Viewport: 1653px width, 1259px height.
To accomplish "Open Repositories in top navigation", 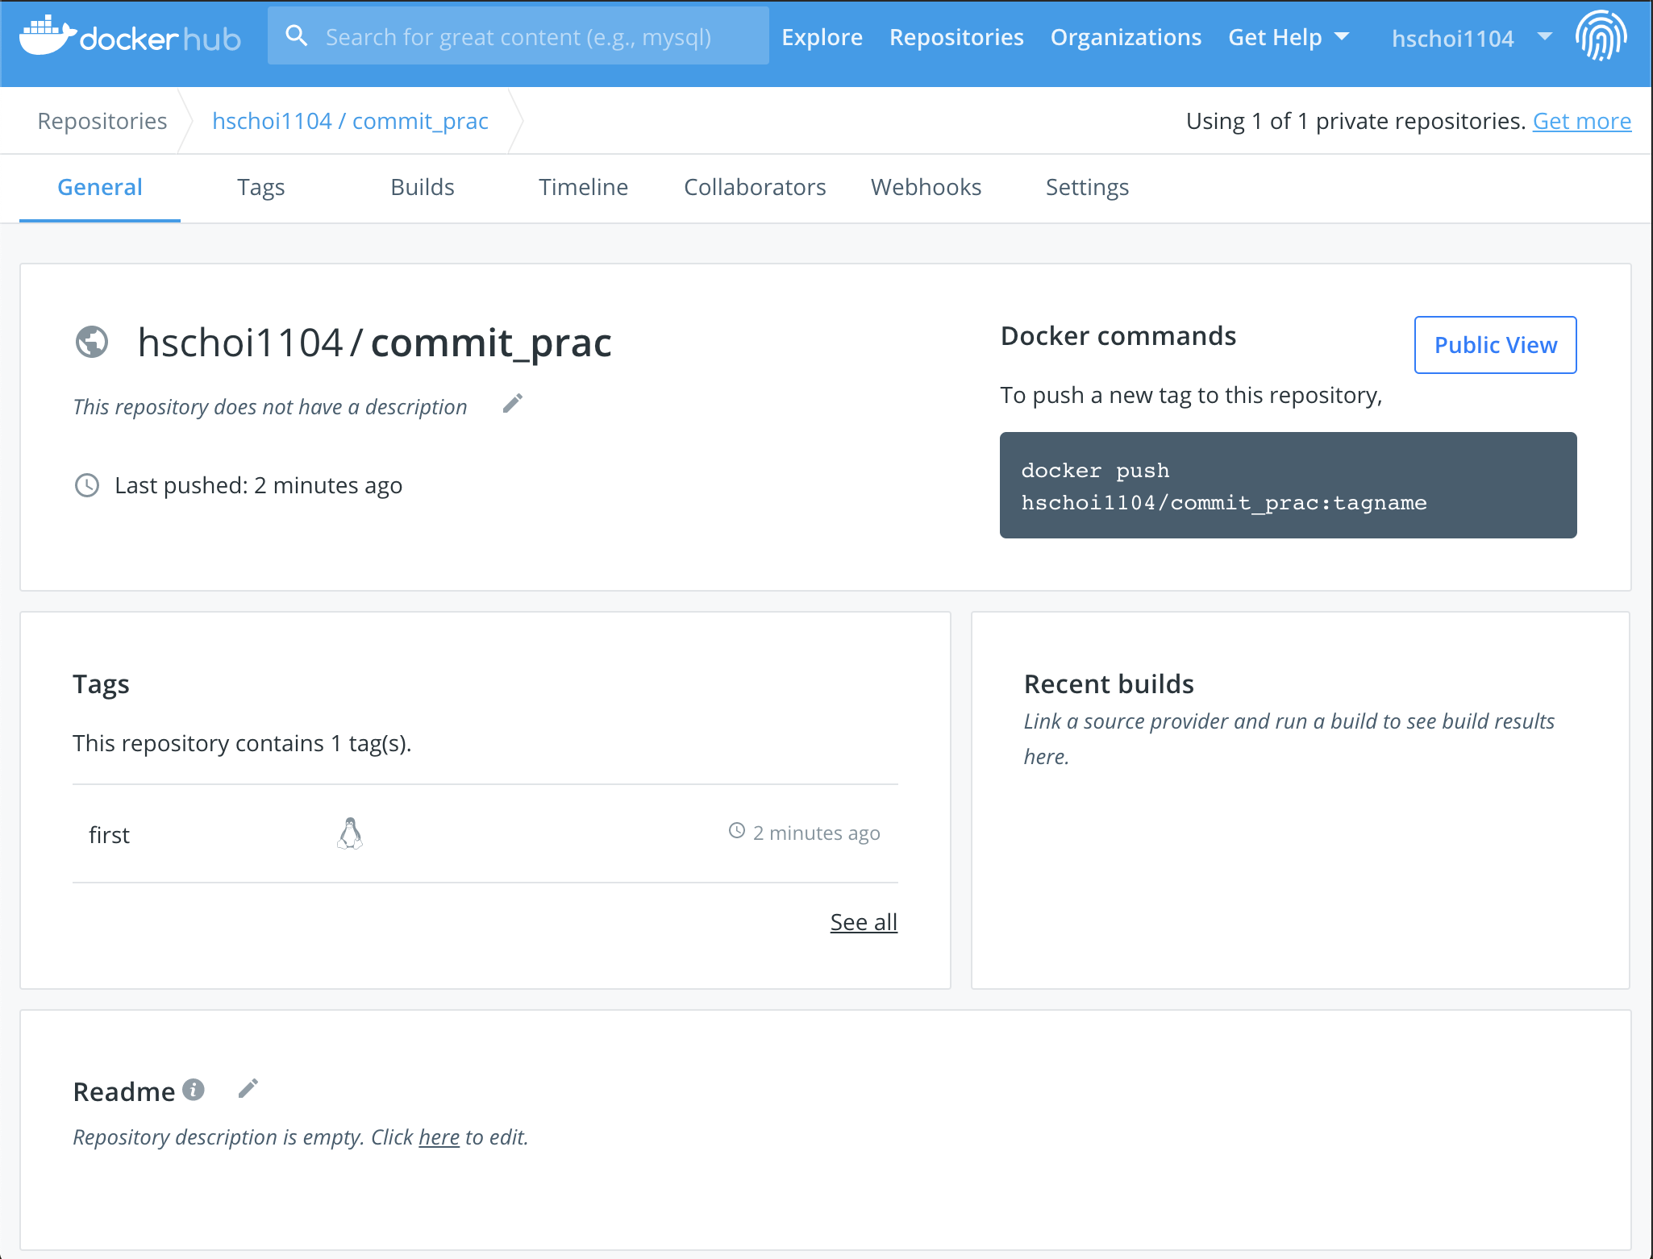I will (x=956, y=37).
